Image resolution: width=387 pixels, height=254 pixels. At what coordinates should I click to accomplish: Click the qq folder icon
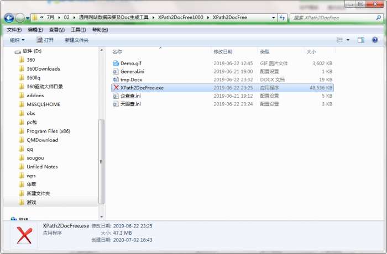tap(22, 149)
